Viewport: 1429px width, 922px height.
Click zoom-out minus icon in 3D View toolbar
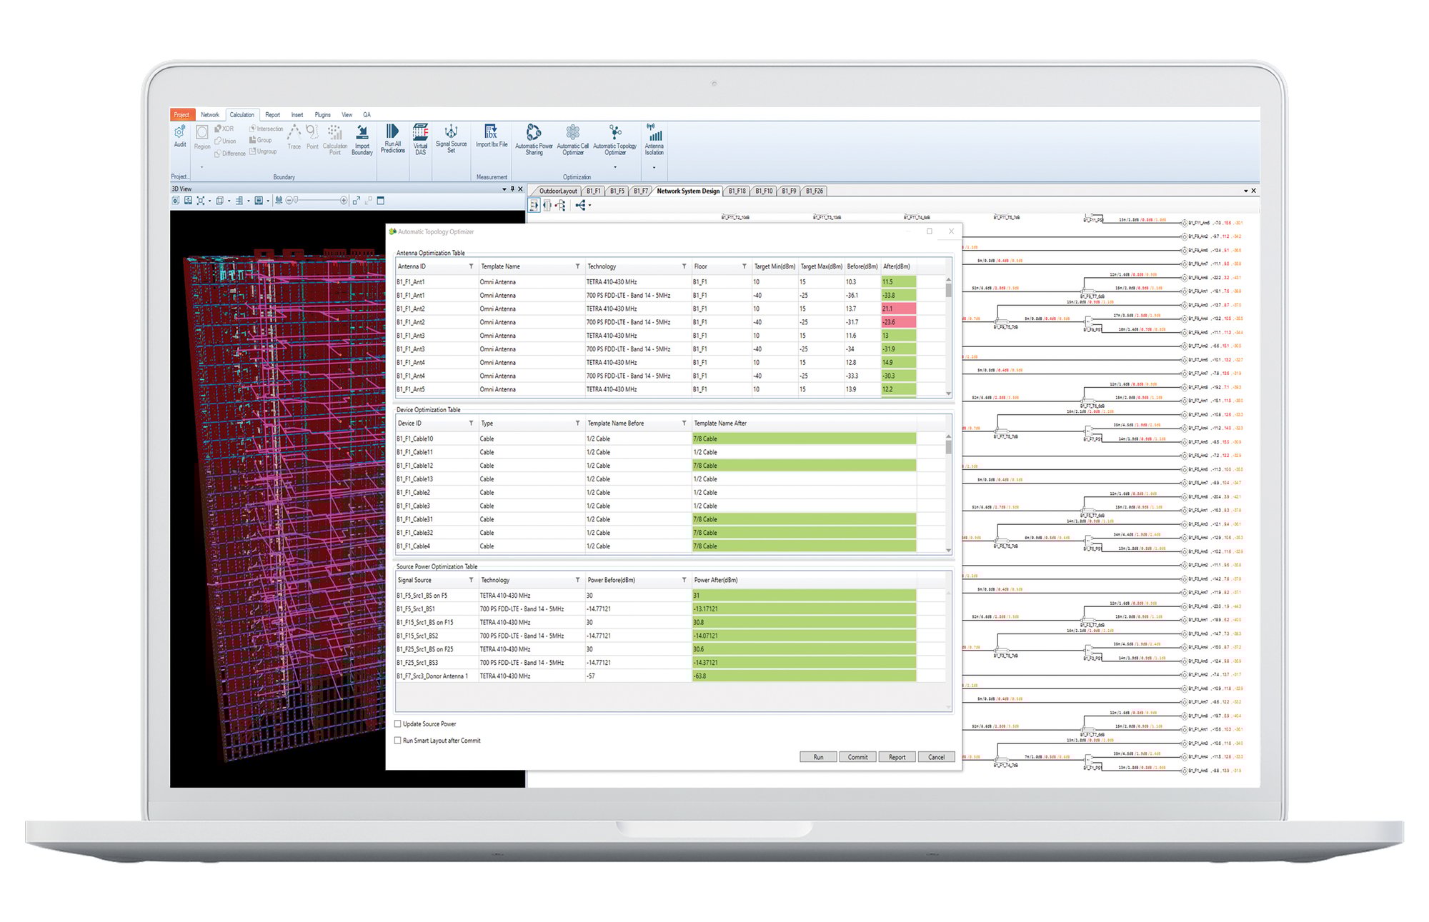(289, 201)
